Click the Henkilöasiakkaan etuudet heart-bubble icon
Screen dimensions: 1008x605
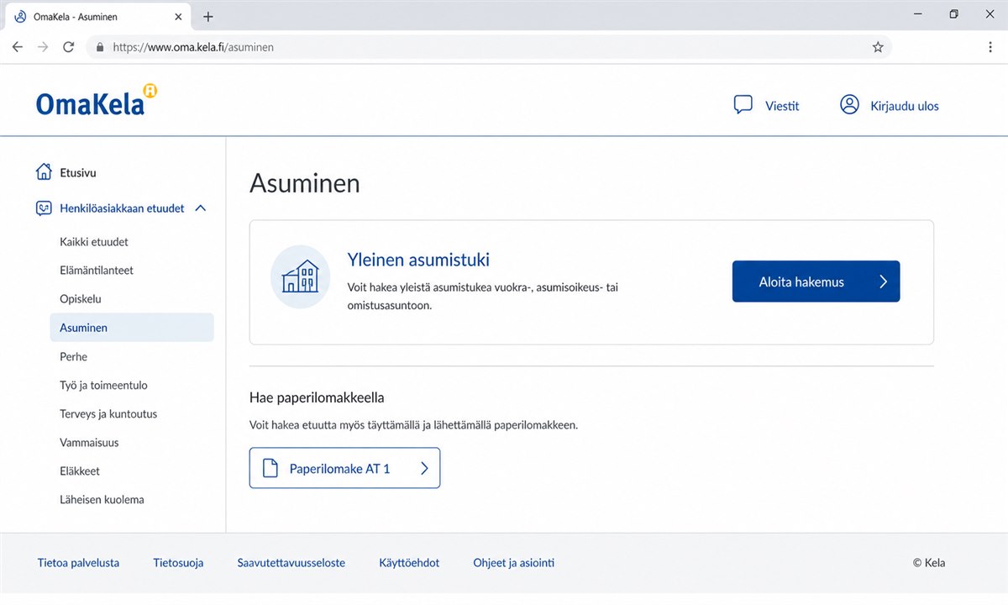coord(44,208)
